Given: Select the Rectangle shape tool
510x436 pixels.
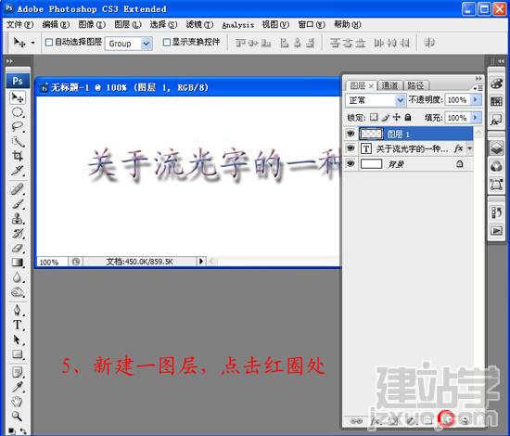Looking at the screenshot, I should 18,354.
